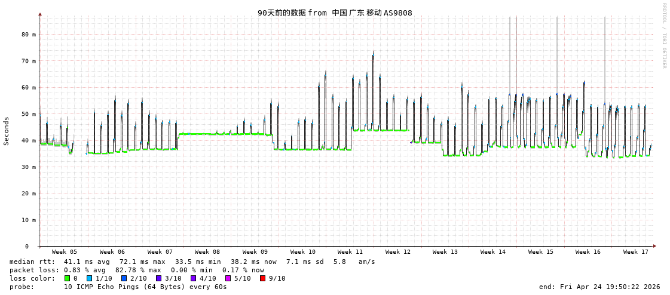This screenshot has width=670, height=295.
Task: Click the Week 05 axis label
Action: pyautogui.click(x=65, y=252)
